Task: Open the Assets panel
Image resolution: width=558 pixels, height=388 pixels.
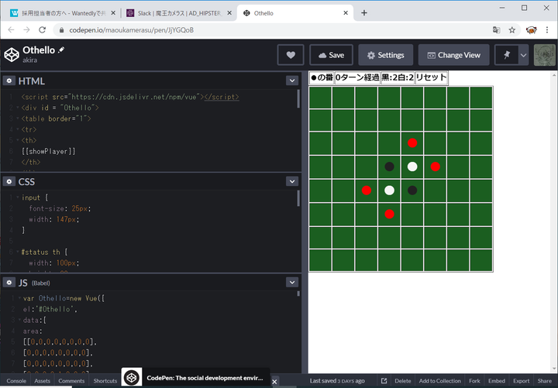Action: (43, 380)
